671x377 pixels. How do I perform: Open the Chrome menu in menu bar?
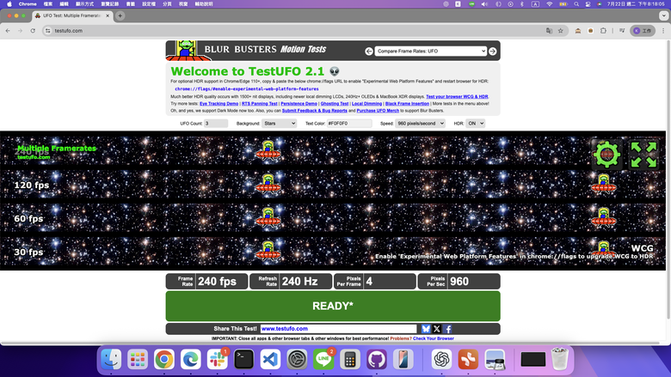28,3
